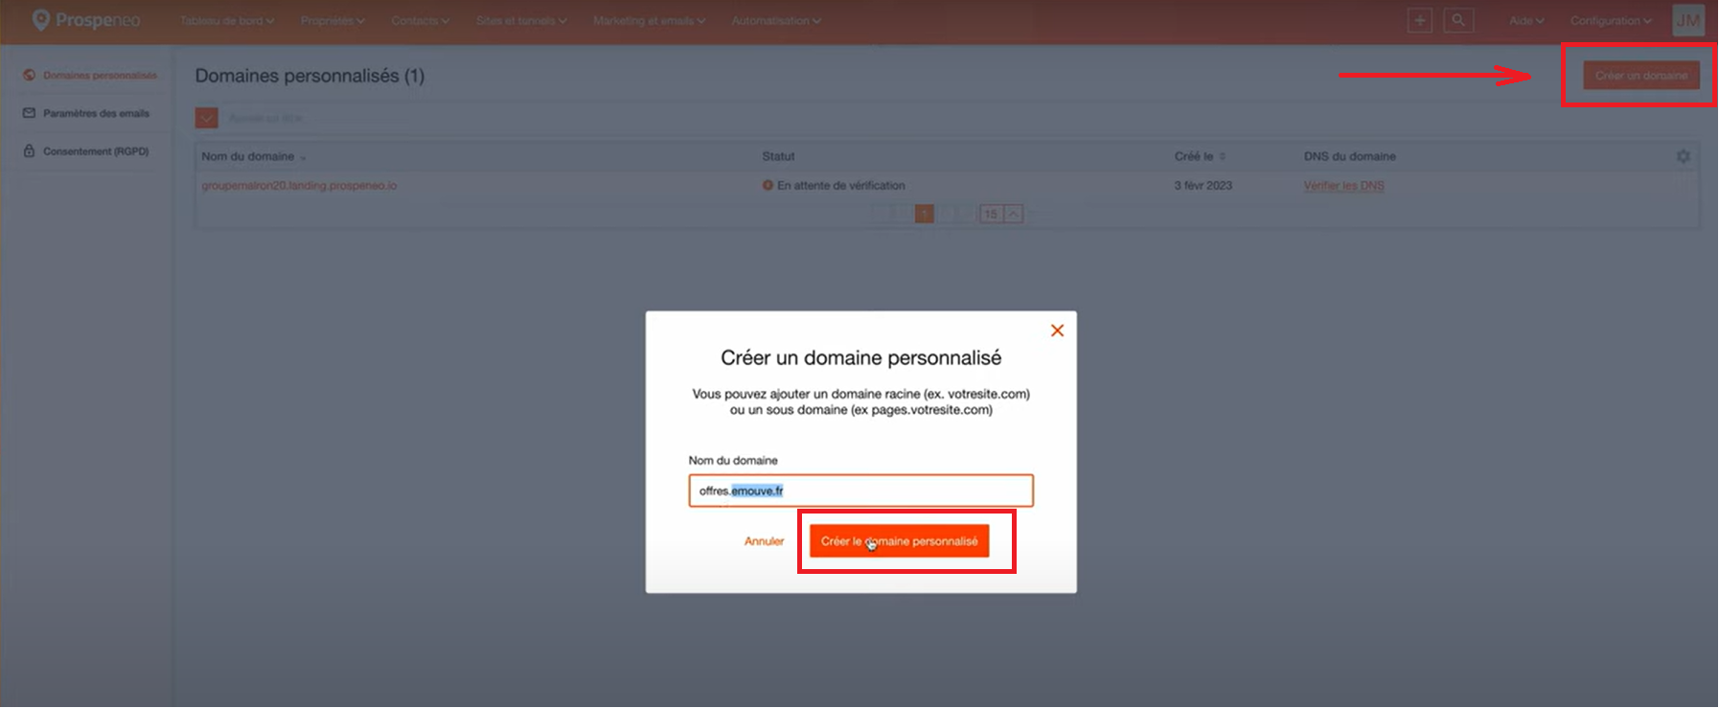Viewport: 1719px width, 708px height.
Task: Close the dialog with the X icon
Action: (1057, 331)
